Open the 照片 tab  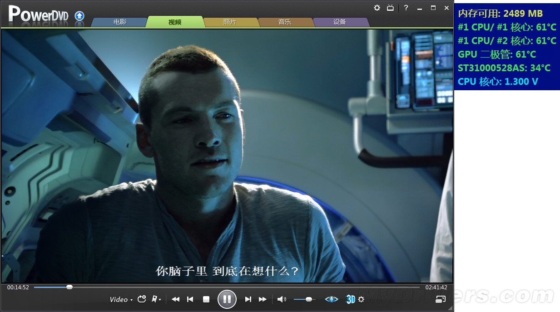(x=230, y=22)
